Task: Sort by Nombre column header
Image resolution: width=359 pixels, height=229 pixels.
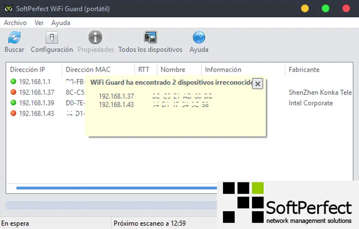Action: (173, 69)
